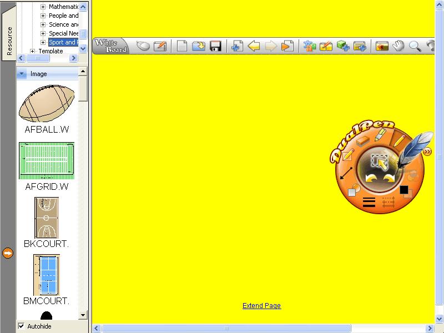Select the Template tree item
This screenshot has width=444, height=333.
coord(51,51)
